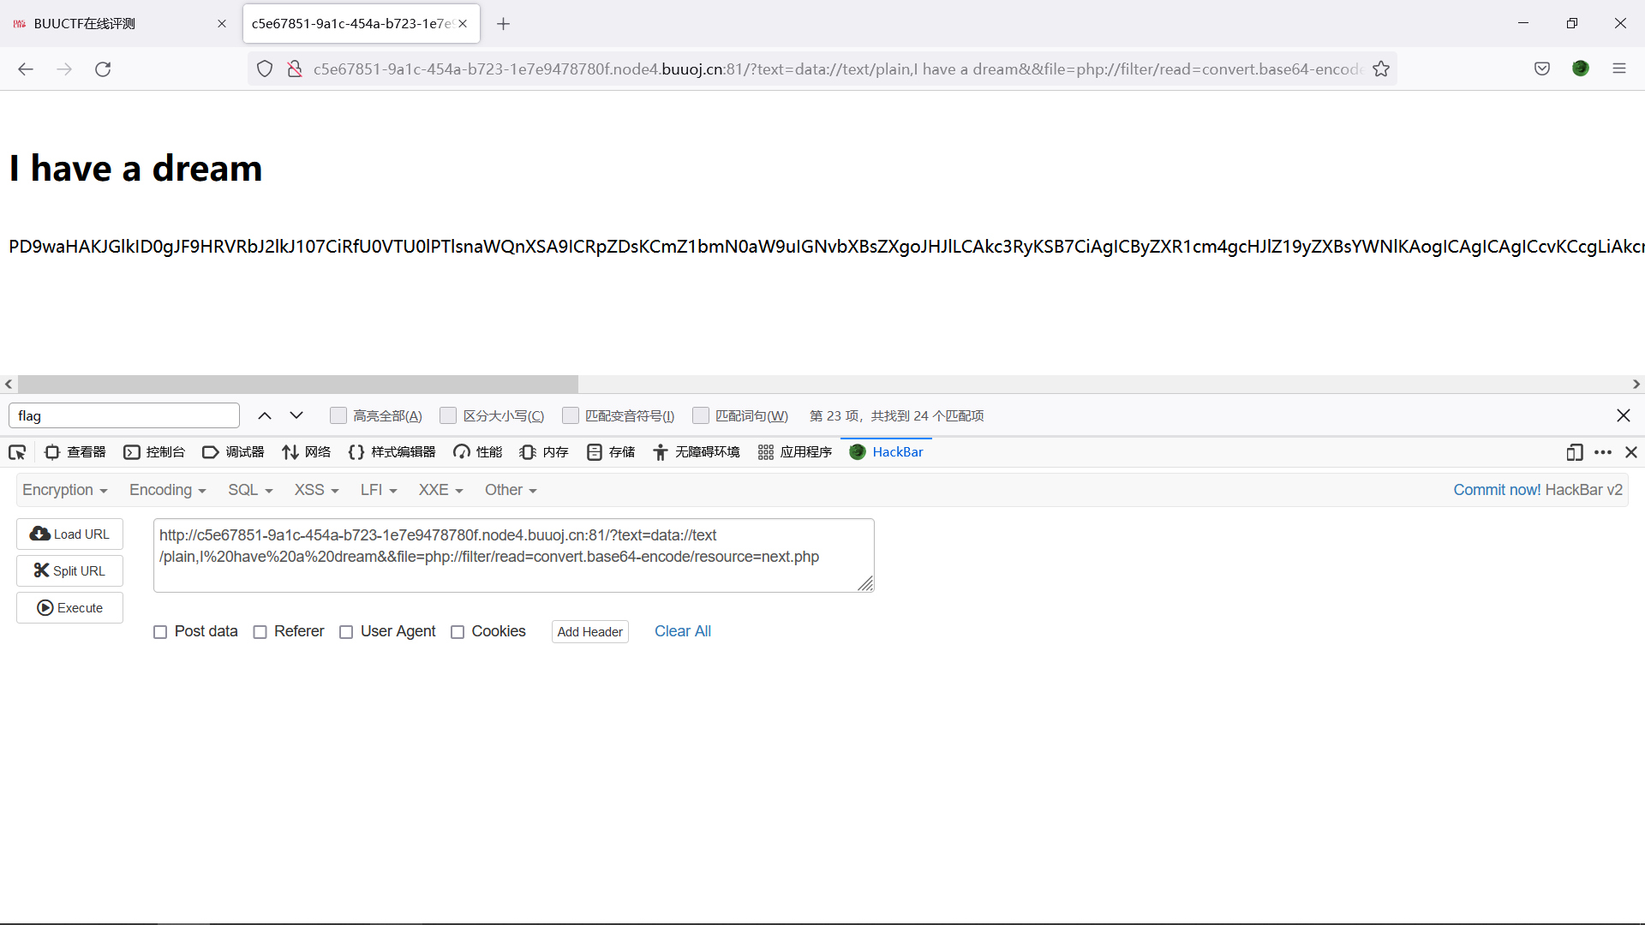Expand the LFI dropdown

click(379, 490)
